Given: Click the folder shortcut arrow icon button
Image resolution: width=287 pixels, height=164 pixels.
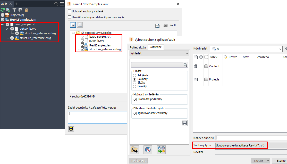Looking at the screenshot, I should coord(134,150).
